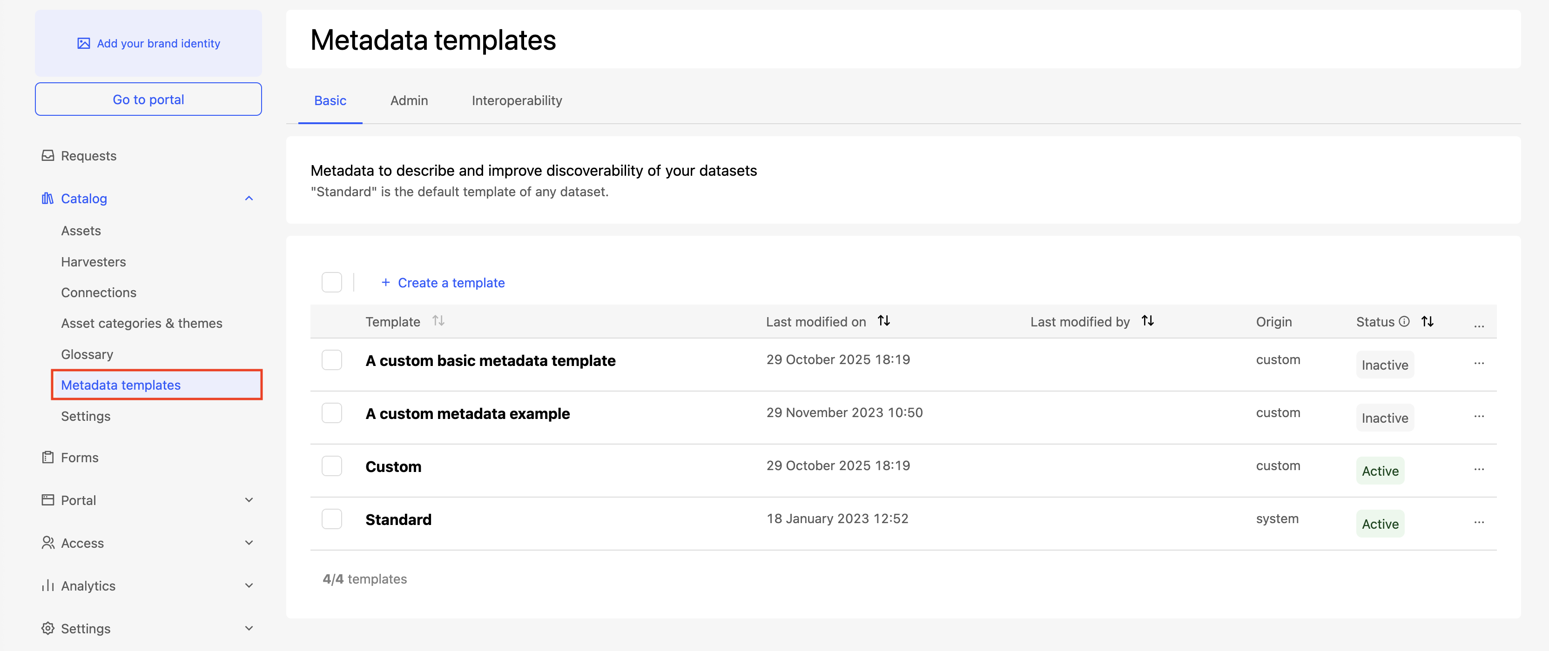Expand the bottom Settings section chevron
The height and width of the screenshot is (651, 1549).
pyautogui.click(x=249, y=628)
